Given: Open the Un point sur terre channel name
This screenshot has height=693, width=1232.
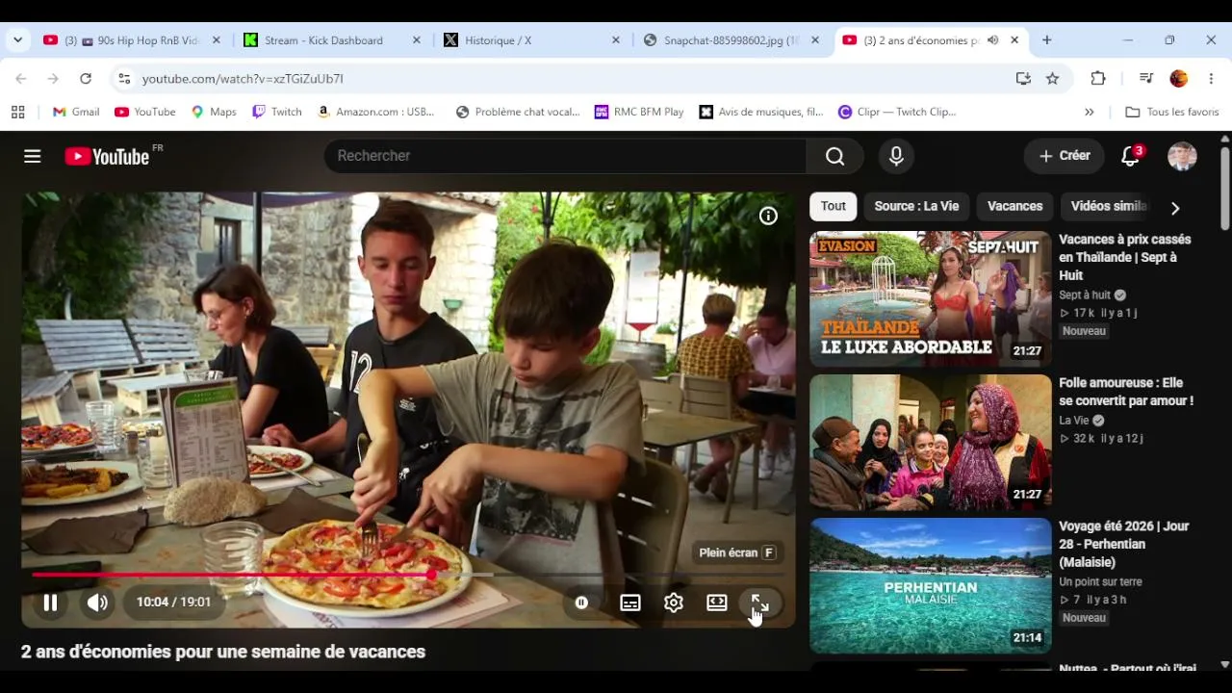Looking at the screenshot, I should [1100, 582].
